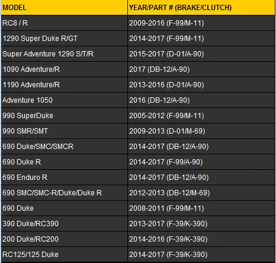Select the 1090 Adventure/R model cell

(65, 69)
